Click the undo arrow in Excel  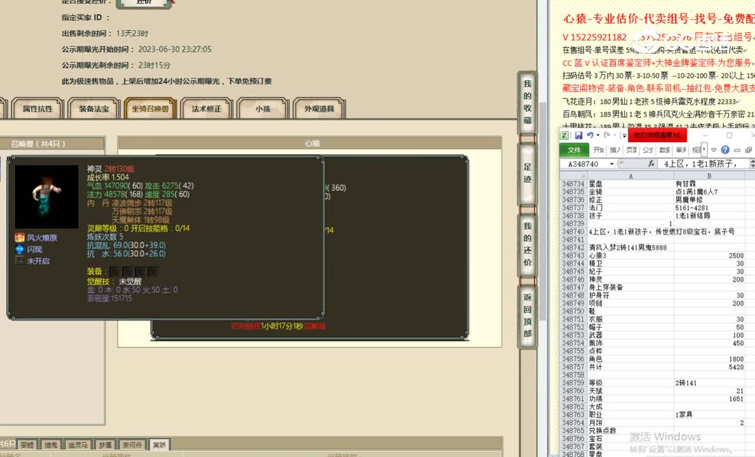click(590, 136)
